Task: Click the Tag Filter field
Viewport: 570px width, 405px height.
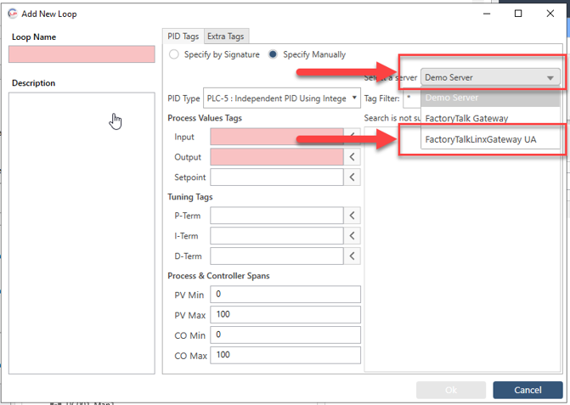Action: coord(412,98)
